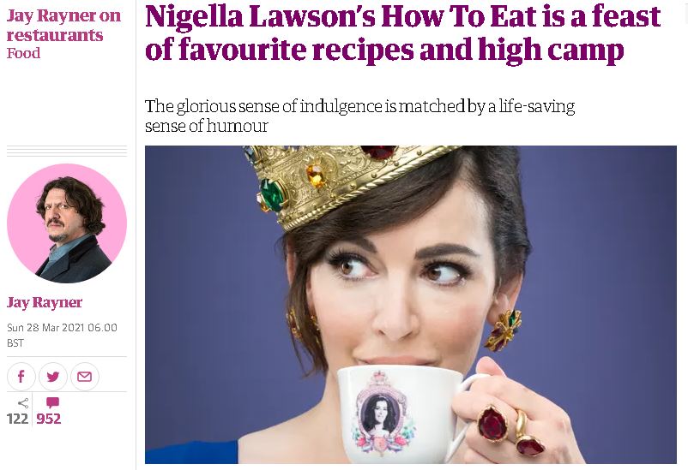The height and width of the screenshot is (470, 688).
Task: Share article via email icon
Action: pyautogui.click(x=85, y=377)
